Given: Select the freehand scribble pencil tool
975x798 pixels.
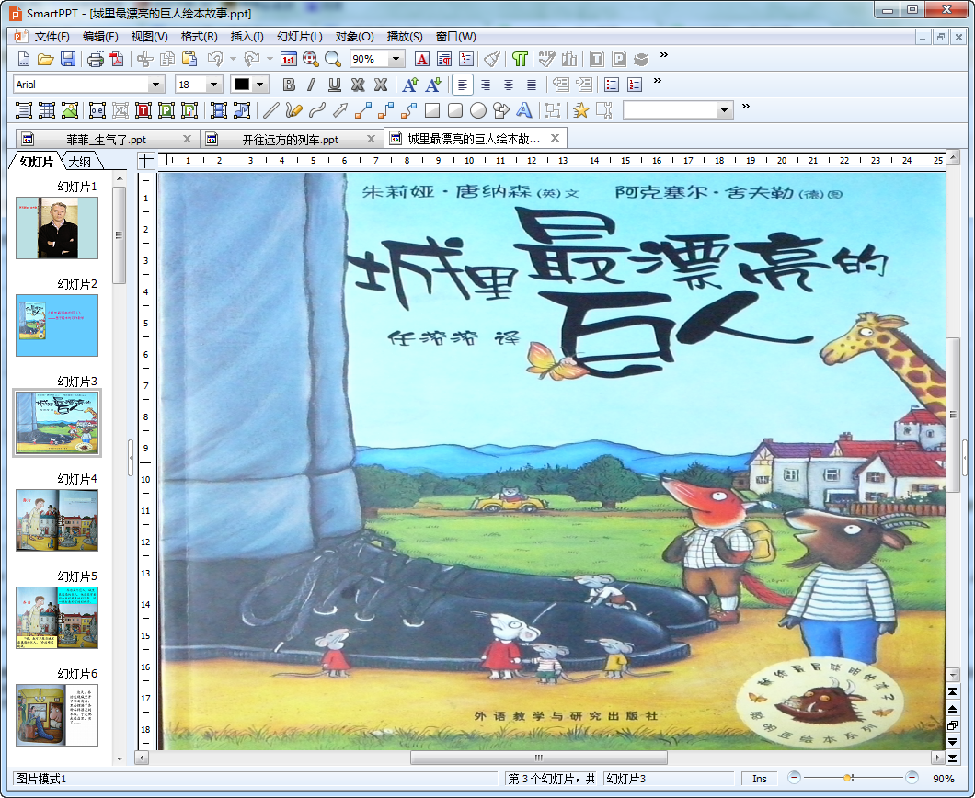Looking at the screenshot, I should pyautogui.click(x=294, y=110).
